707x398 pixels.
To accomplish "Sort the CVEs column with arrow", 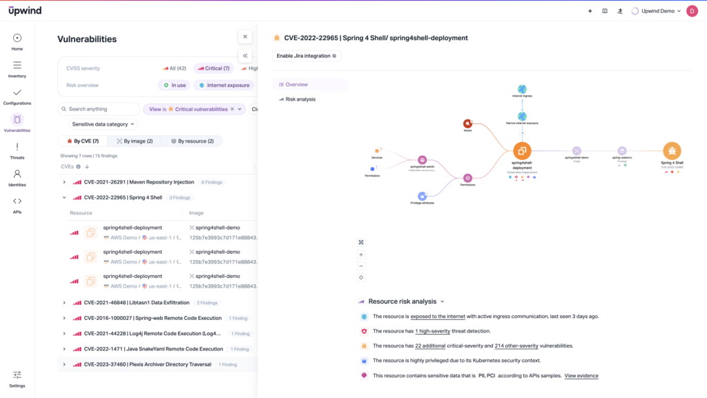I will (x=87, y=167).
